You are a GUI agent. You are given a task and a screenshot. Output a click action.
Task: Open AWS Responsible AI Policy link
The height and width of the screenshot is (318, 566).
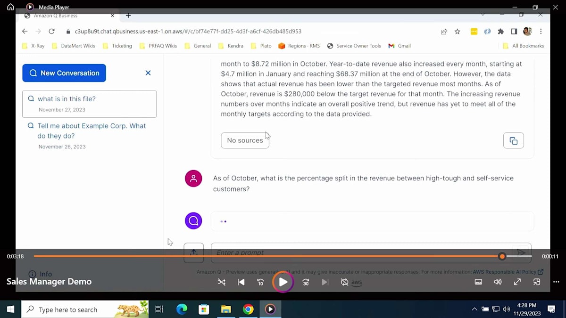tap(508, 272)
